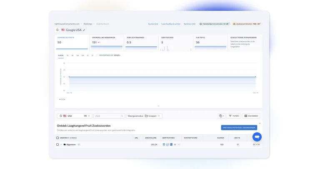Click the Google logo icon beside Google USA
This screenshot has height=169, width=320.
click(x=57, y=30)
